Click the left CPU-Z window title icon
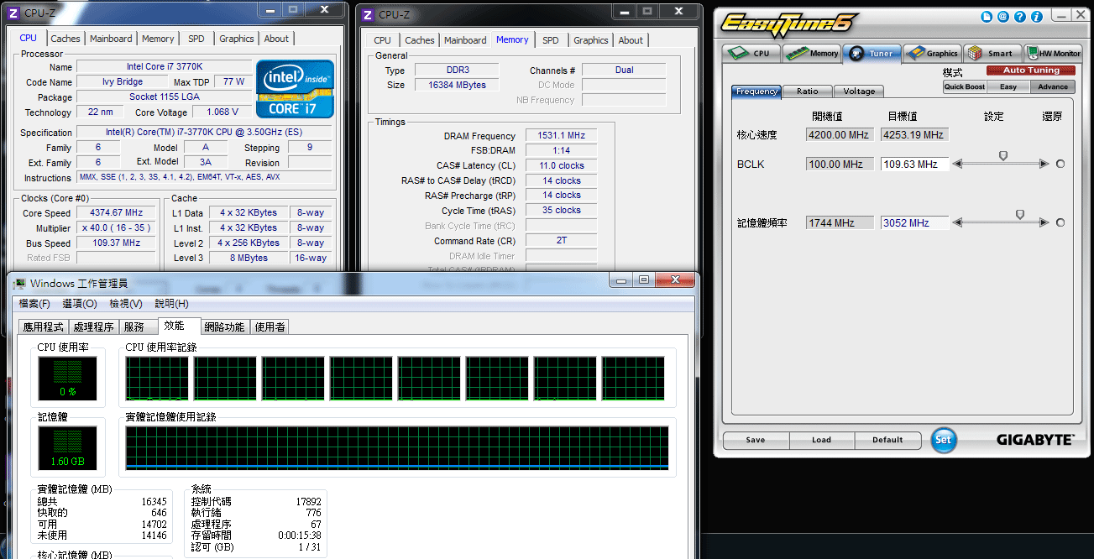Screen dimensions: 1094x559 pos(14,13)
